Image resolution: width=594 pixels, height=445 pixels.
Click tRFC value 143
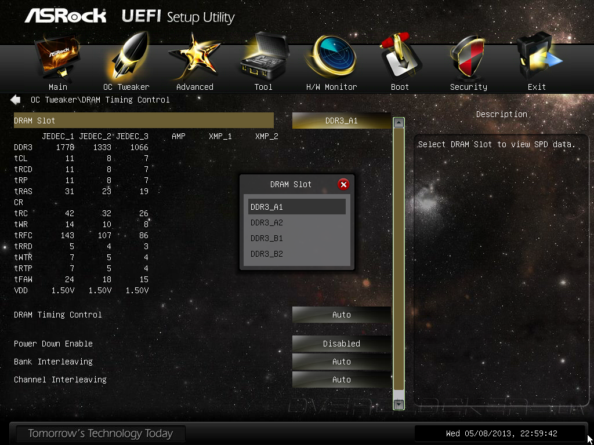[67, 235]
